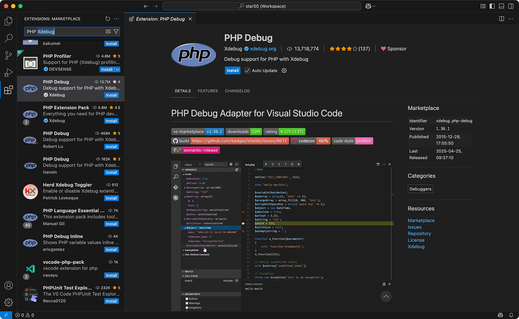
Task: Click the scroll-to-top arrow button
Action: click(x=386, y=296)
